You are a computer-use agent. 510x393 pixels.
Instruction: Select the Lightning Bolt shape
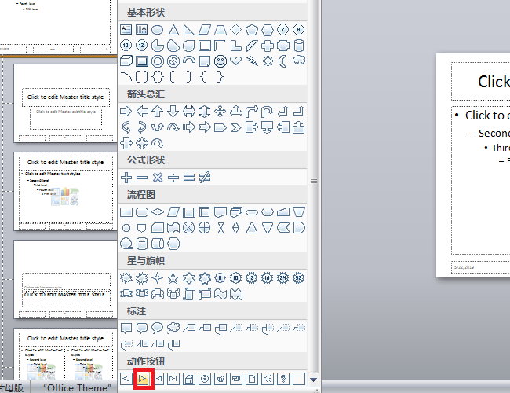[252, 61]
